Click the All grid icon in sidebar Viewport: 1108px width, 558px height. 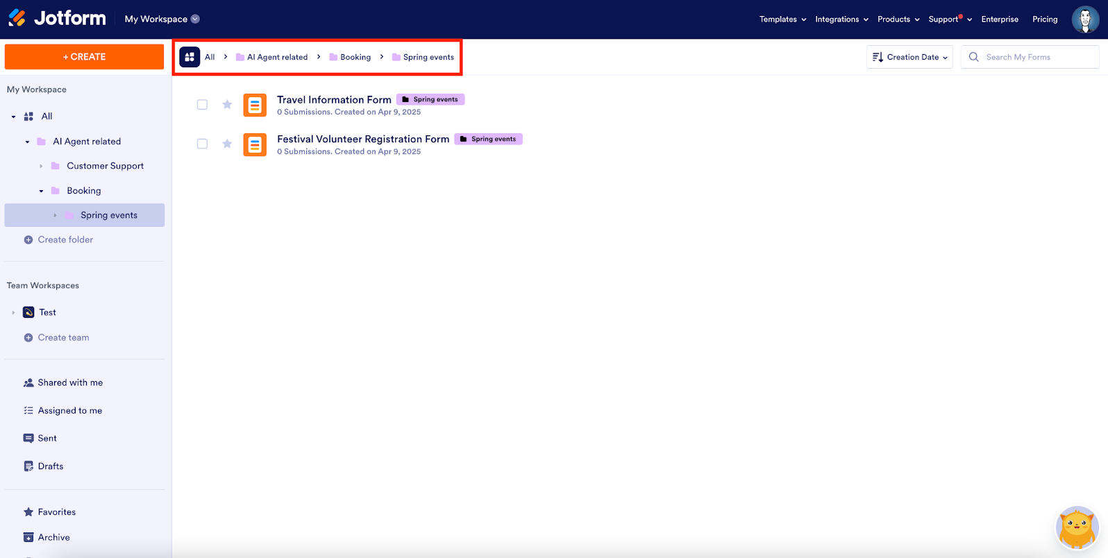28,117
